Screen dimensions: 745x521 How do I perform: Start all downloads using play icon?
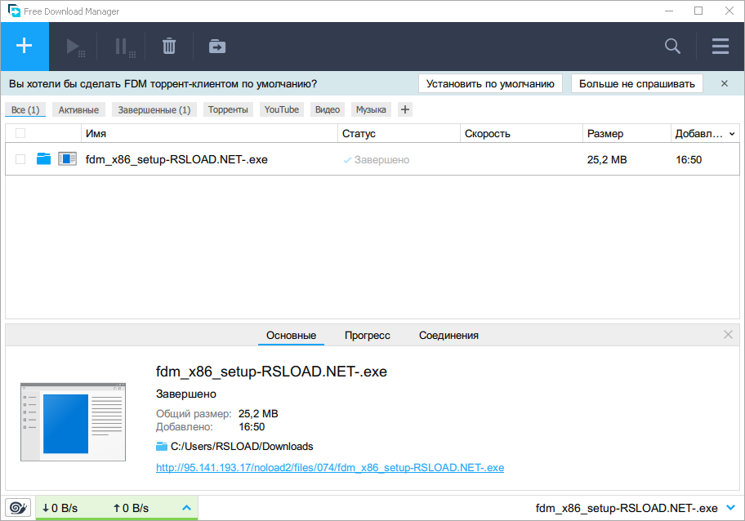coord(74,47)
